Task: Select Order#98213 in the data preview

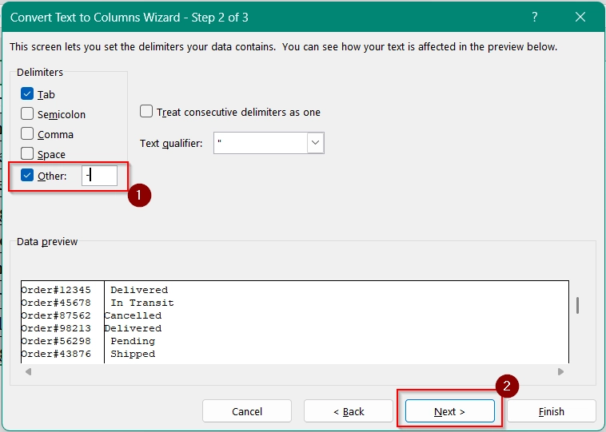Action: 56,328
